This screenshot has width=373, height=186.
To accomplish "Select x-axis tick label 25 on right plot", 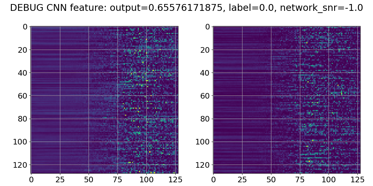I will click(x=242, y=179).
